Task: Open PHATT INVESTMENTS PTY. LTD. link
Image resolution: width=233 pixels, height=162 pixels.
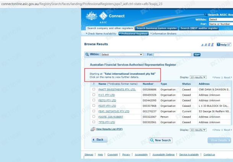Action: 117,90
